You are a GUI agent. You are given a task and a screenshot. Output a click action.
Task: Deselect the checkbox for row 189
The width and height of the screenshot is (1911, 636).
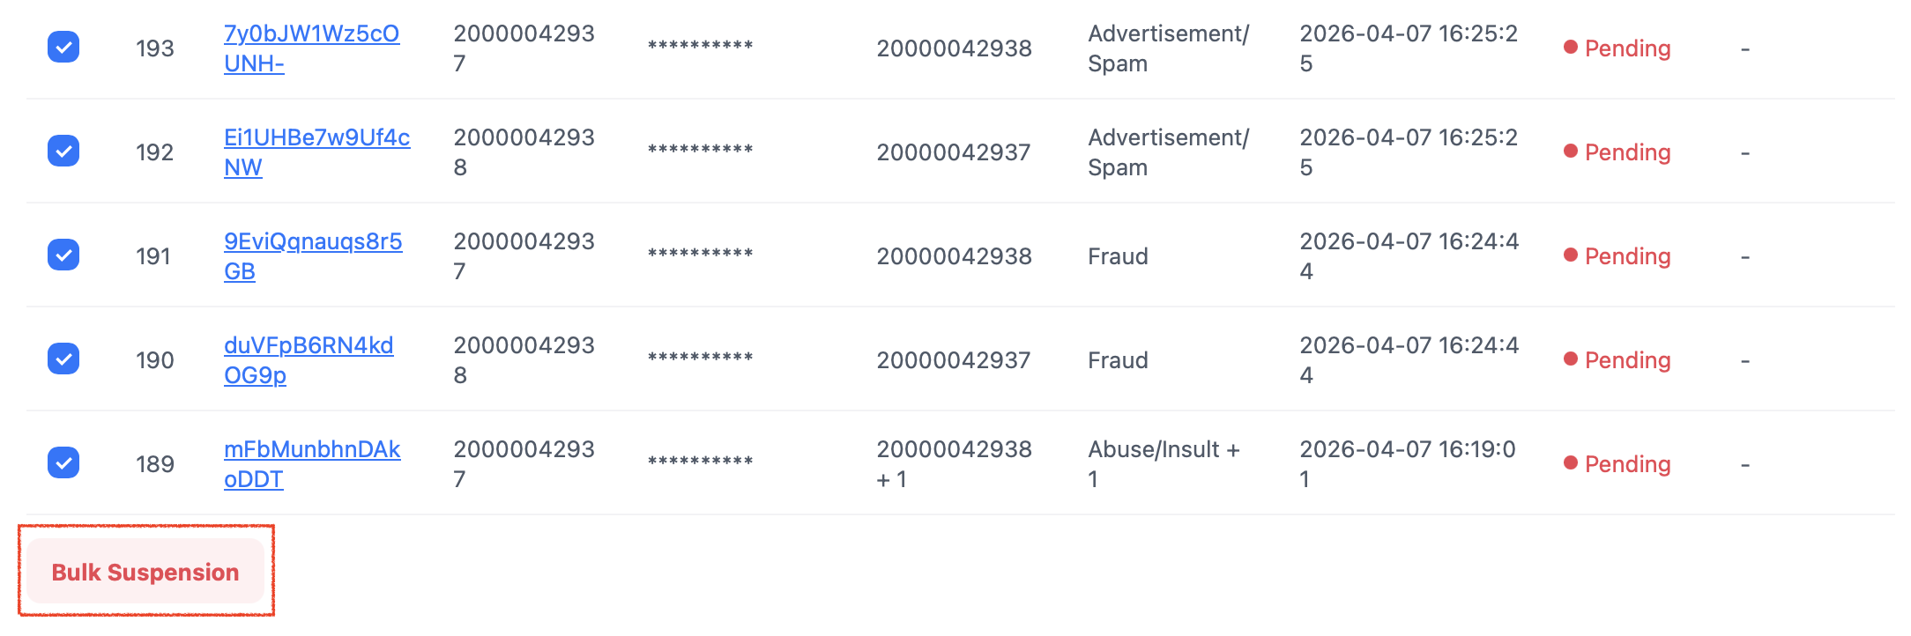pos(63,463)
